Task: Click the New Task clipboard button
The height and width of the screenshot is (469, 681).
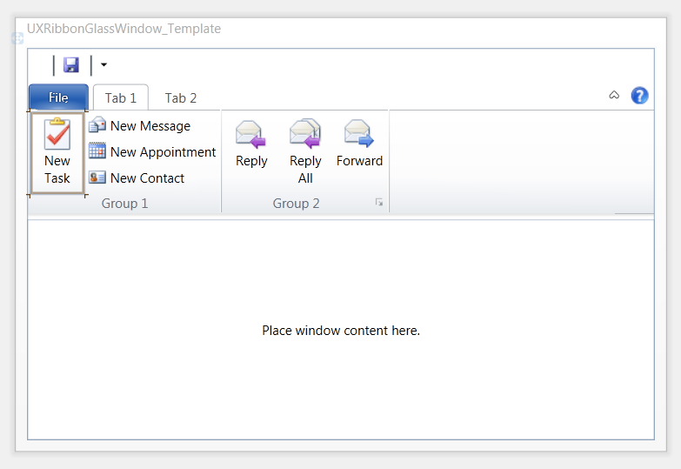Action: coord(57,152)
